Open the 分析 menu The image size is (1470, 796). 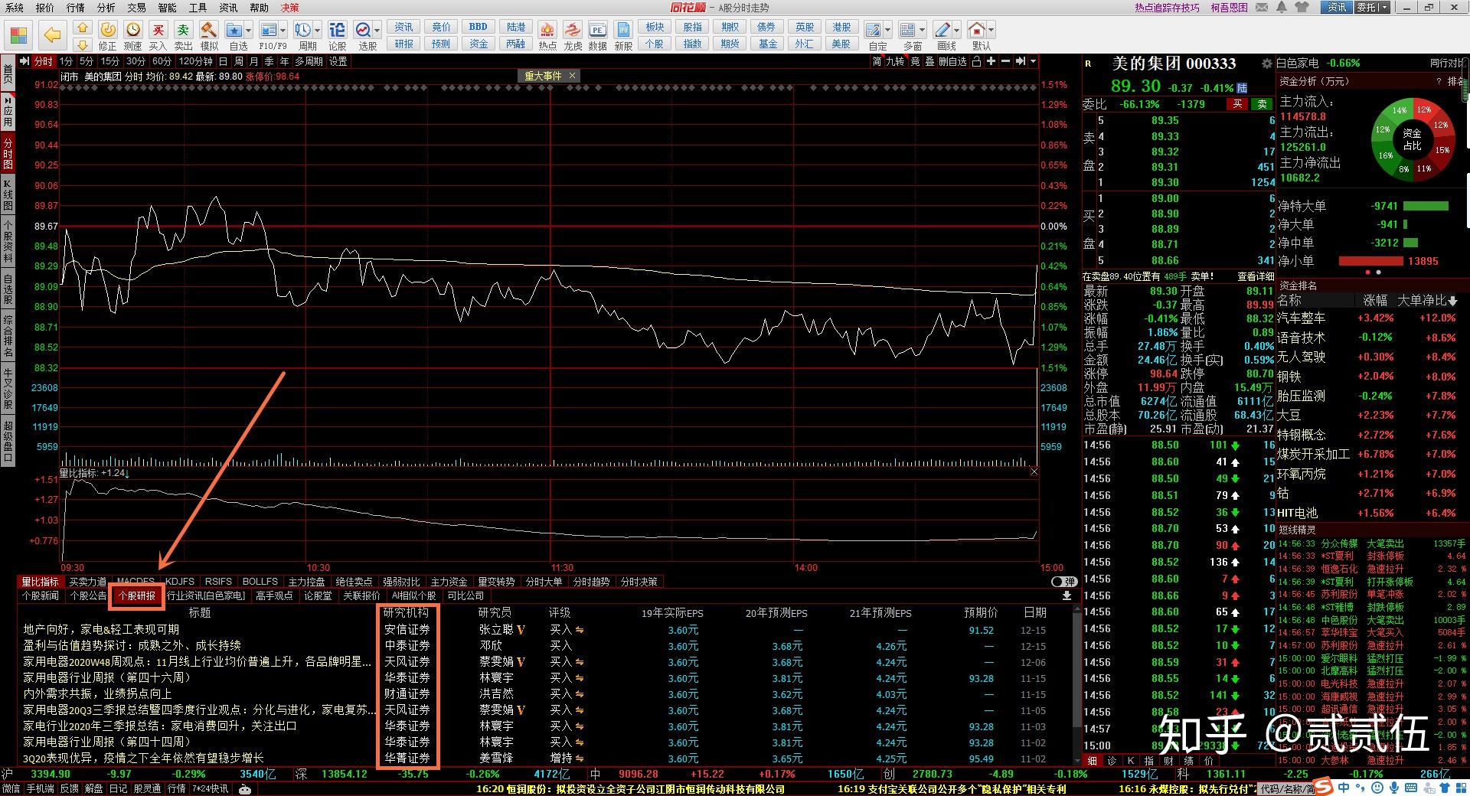point(106,8)
